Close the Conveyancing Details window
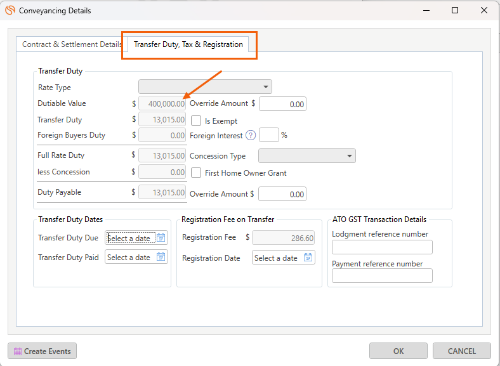500x366 pixels. (484, 10)
